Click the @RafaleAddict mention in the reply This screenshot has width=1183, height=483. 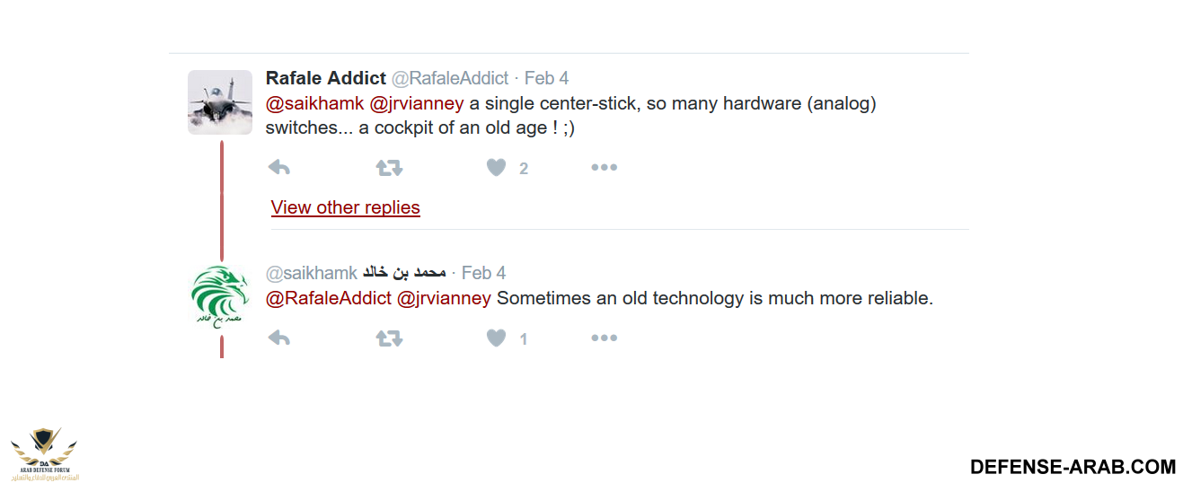click(x=328, y=298)
